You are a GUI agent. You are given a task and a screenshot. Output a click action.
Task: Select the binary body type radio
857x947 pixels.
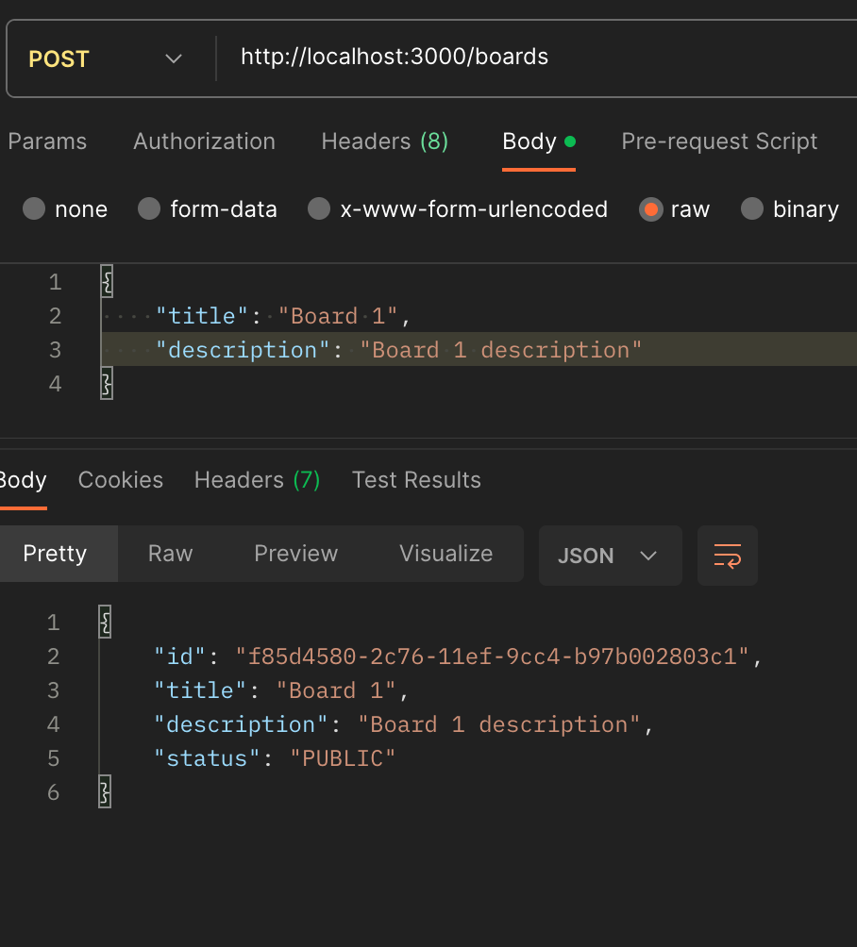[x=752, y=209]
